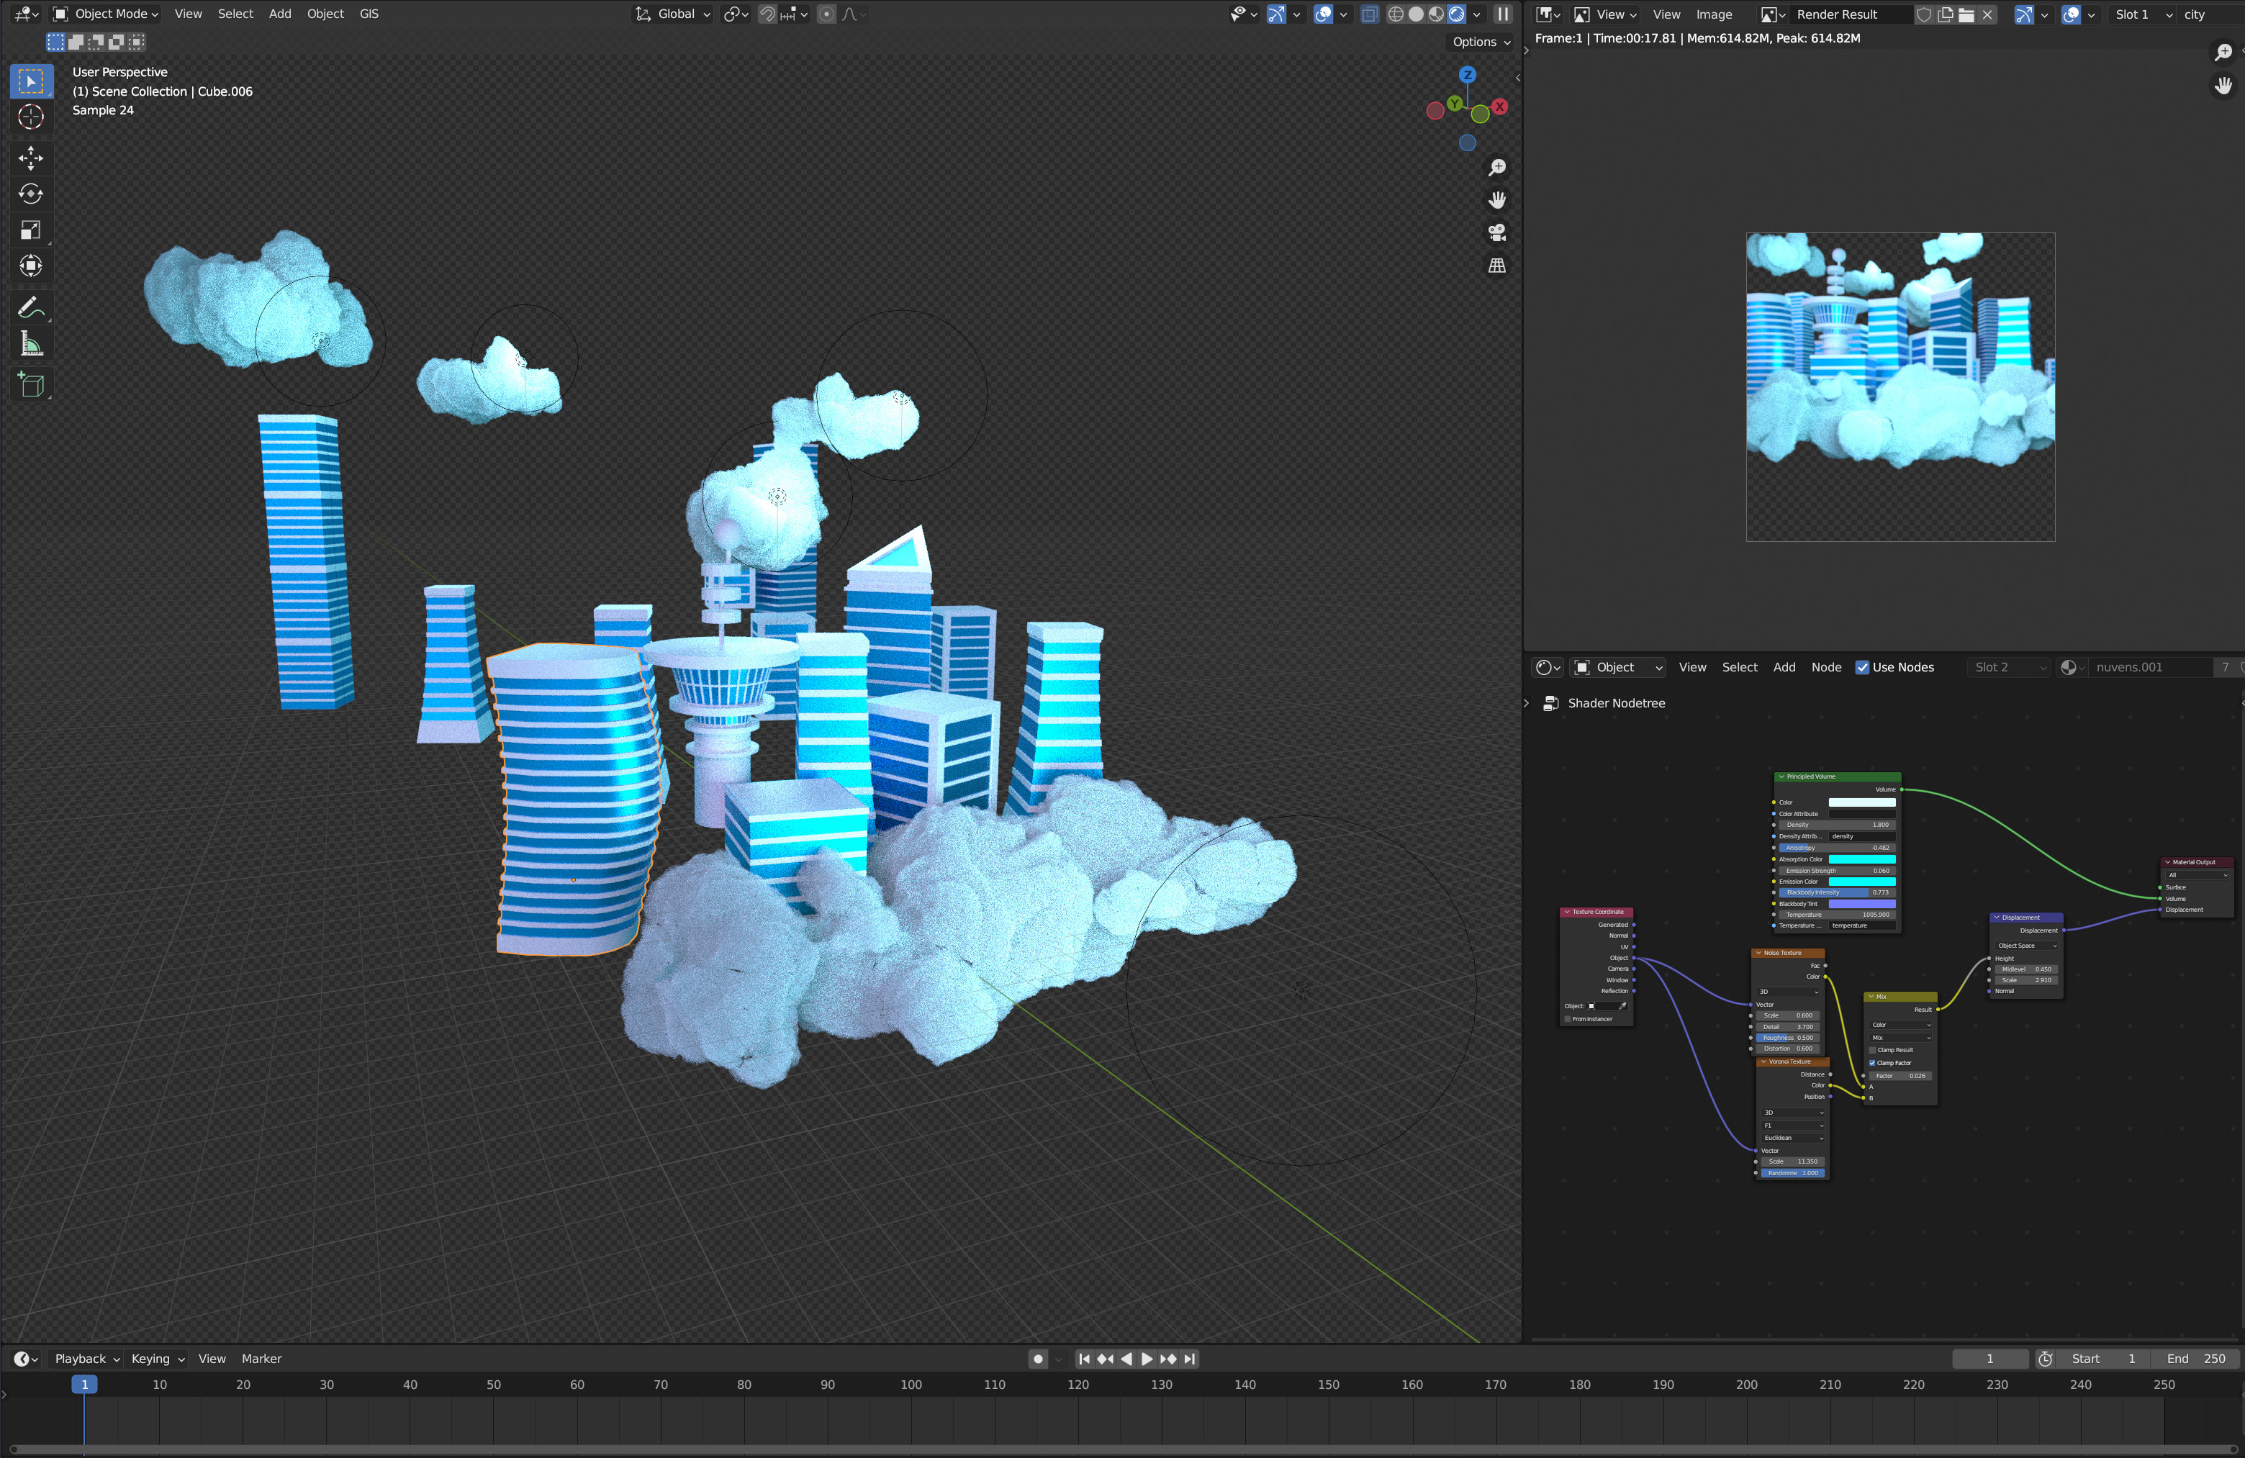
Task: Select the Select Box tool
Action: pos(31,82)
